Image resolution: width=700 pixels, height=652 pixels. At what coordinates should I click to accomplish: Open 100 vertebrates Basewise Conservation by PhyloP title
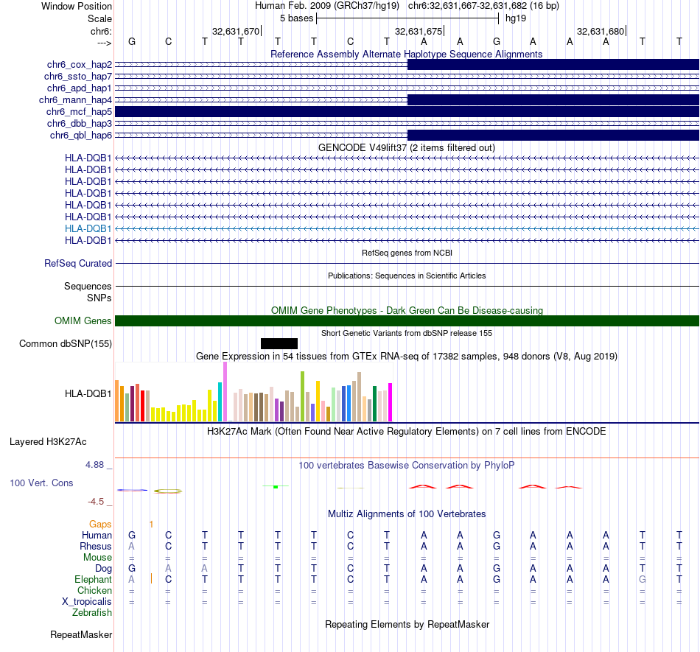(407, 466)
